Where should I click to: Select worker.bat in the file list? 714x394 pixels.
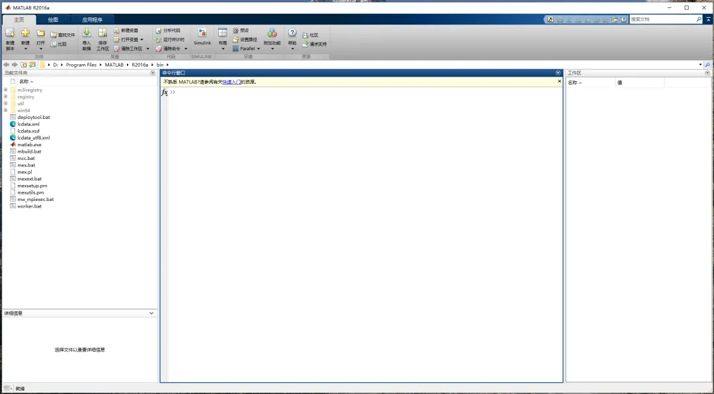pyautogui.click(x=29, y=206)
